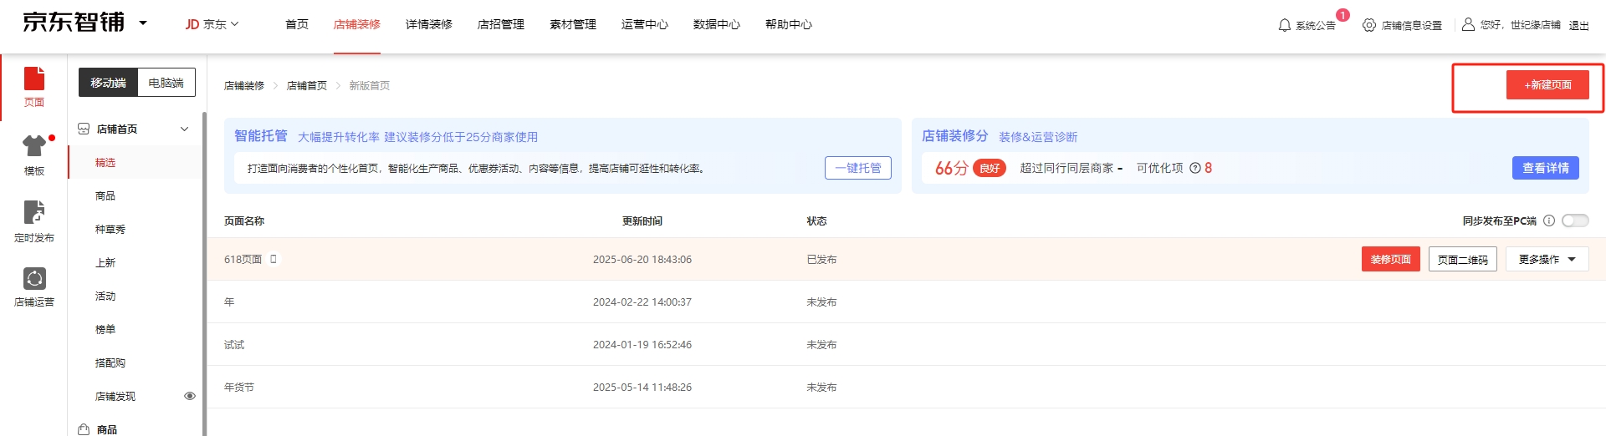The width and height of the screenshot is (1606, 436).
Task: Open the 更多操作 dropdown
Action: click(1547, 260)
